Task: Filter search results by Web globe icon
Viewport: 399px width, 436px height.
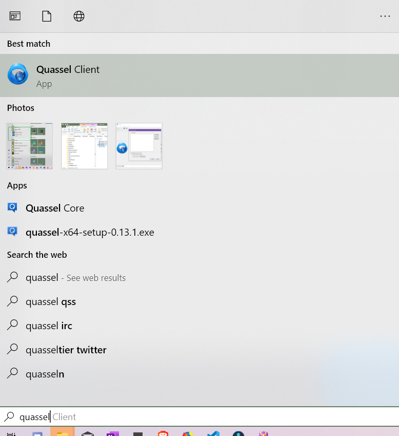Action: [x=79, y=16]
